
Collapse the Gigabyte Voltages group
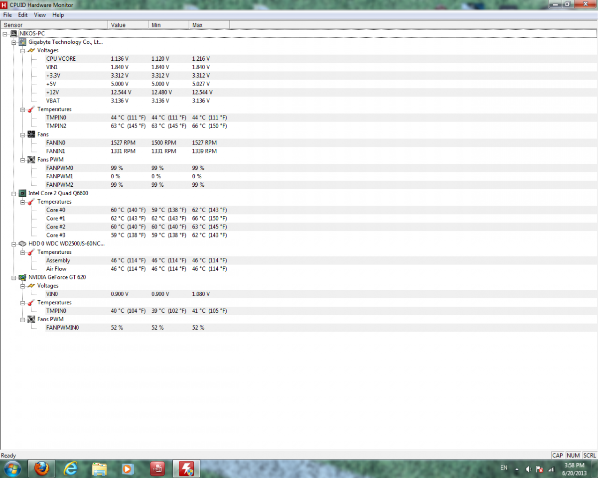click(x=23, y=51)
